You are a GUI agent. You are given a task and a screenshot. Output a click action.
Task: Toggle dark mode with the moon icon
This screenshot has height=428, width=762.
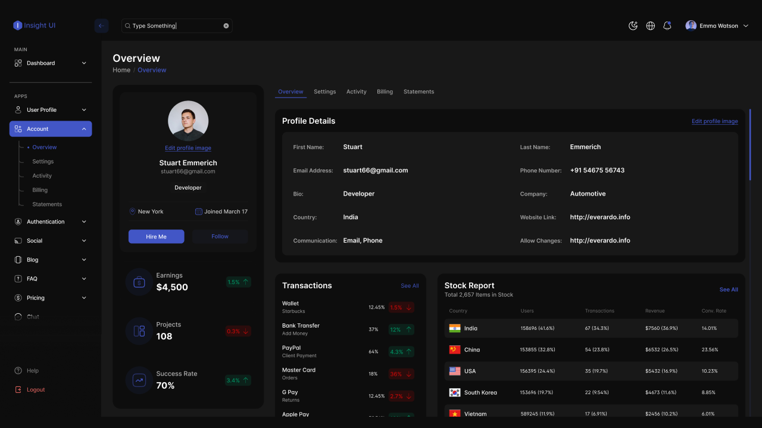tap(633, 26)
